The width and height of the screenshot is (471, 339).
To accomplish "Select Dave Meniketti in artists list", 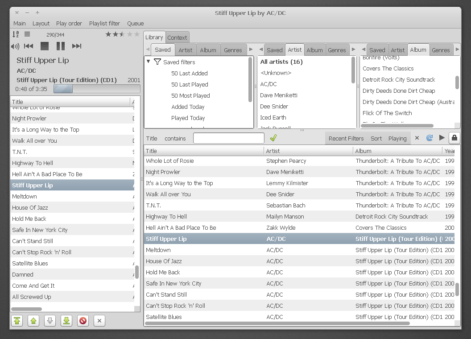I will coord(278,95).
